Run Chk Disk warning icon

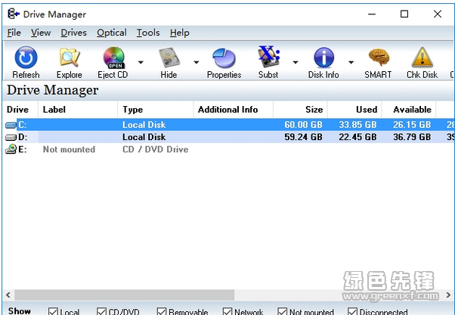(x=422, y=58)
